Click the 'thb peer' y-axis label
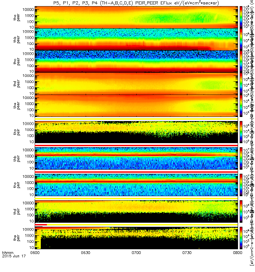255x272 pixels. click(17, 39)
